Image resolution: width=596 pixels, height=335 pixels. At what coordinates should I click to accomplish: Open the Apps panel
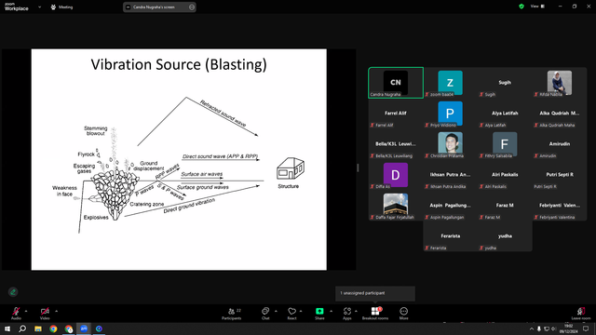click(347, 314)
